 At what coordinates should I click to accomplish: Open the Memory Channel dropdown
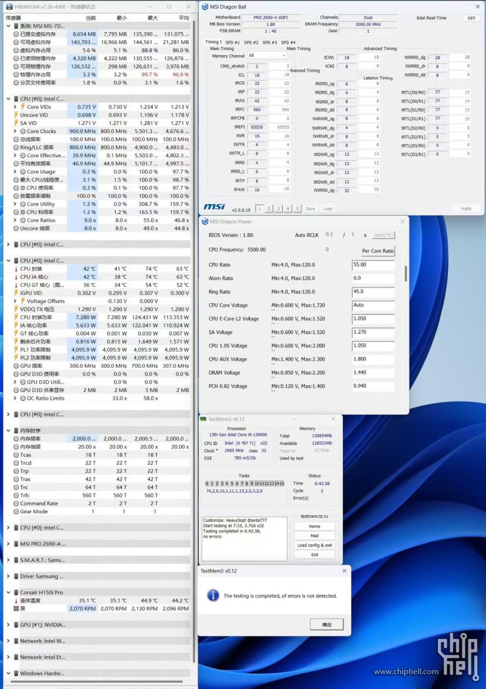[267, 56]
